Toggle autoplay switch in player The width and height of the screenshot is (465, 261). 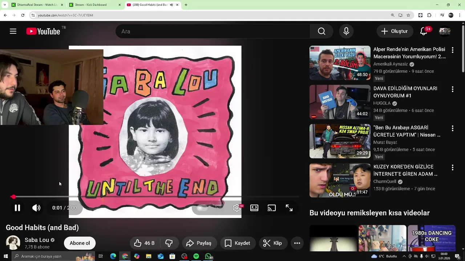coord(202,208)
